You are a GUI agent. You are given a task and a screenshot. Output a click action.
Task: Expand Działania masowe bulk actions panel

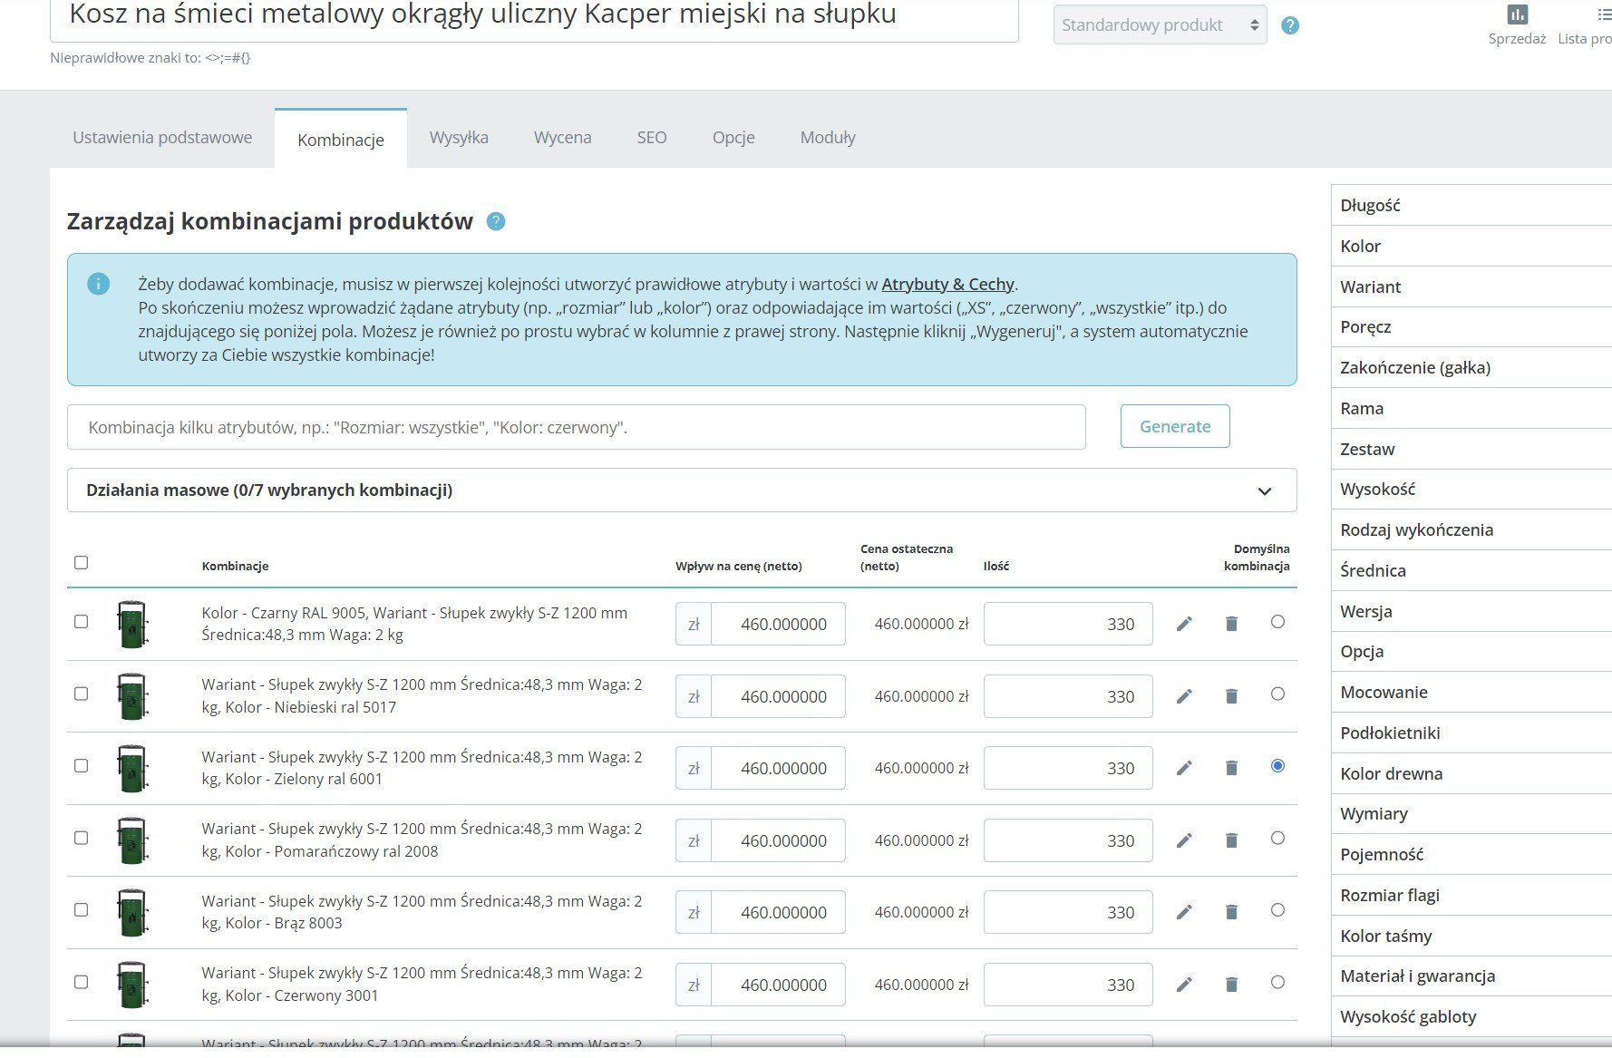[x=682, y=490]
